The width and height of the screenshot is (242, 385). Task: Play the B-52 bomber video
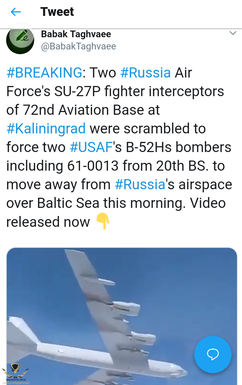pos(122,316)
